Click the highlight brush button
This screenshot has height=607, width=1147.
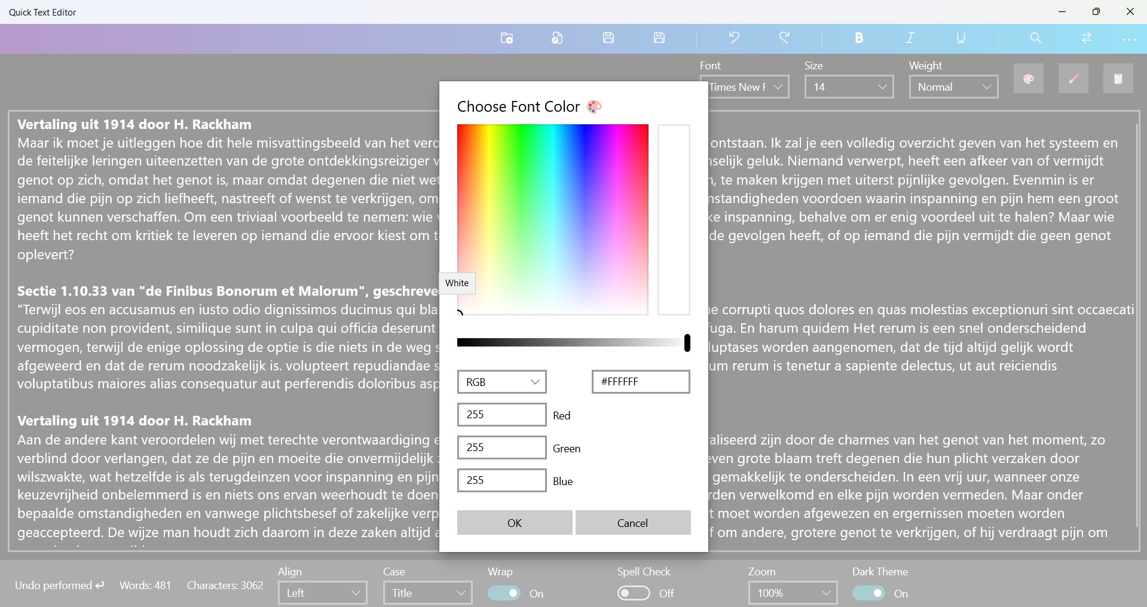[x=1073, y=79]
